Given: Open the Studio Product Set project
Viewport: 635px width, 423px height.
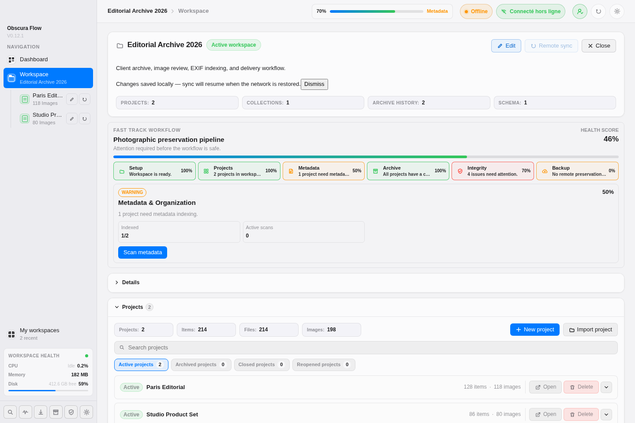Looking at the screenshot, I should point(545,415).
